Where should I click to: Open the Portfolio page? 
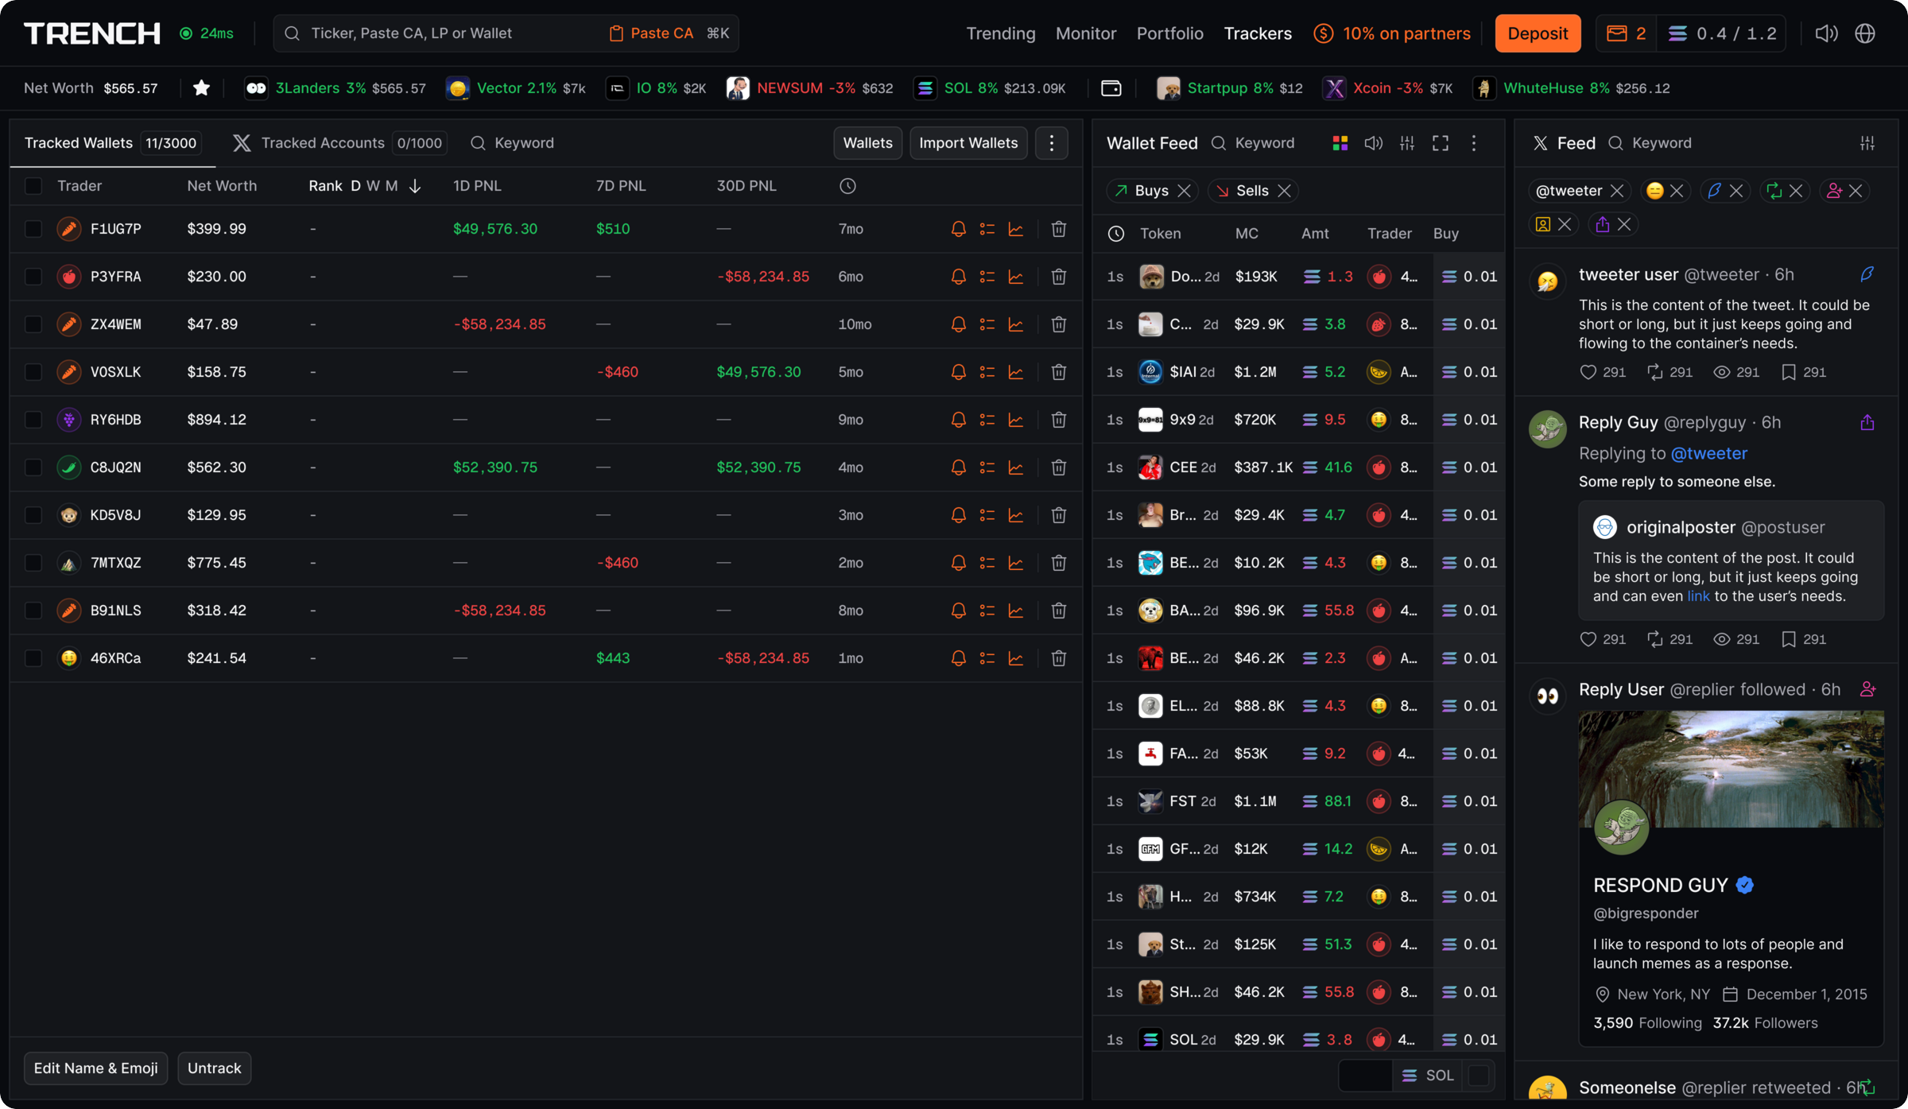pos(1169,33)
